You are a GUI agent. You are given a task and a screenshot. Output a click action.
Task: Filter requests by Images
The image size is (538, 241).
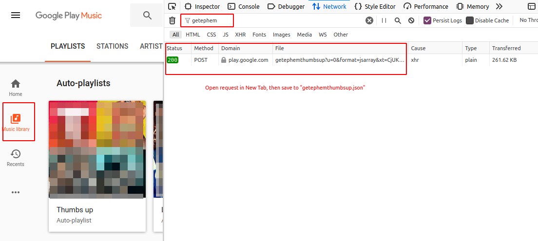[x=281, y=35]
